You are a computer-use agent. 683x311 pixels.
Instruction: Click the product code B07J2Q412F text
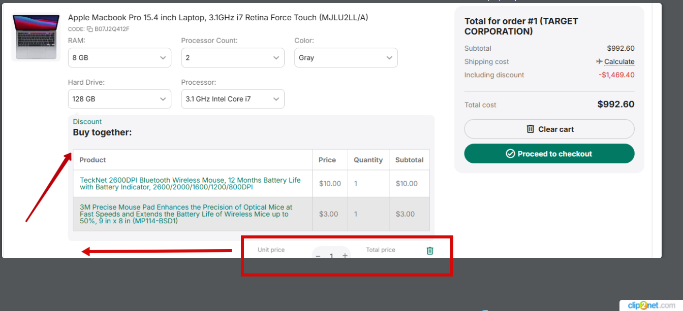[x=112, y=29]
